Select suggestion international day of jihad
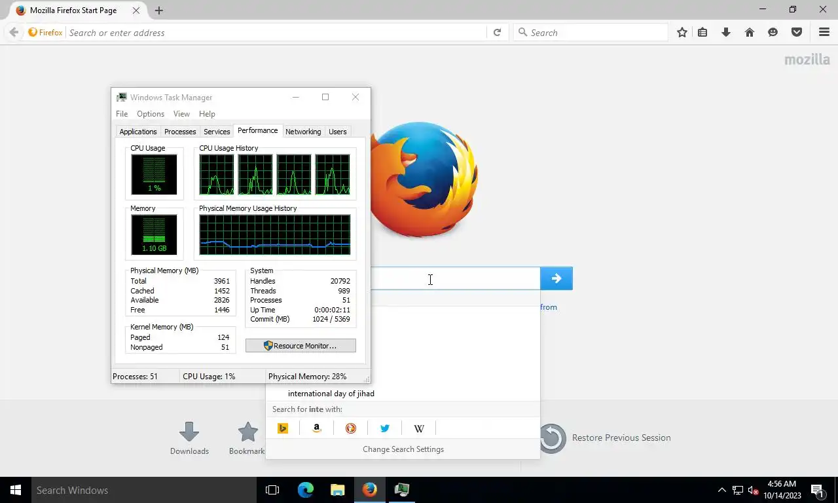This screenshot has width=838, height=503. [x=331, y=394]
